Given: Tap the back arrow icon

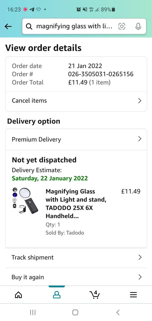Looking at the screenshot, I should click(x=8, y=26).
